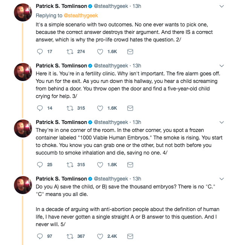Like the fertility clinic tweet 3/
The height and width of the screenshot is (245, 239).
pyautogui.click(x=100, y=108)
